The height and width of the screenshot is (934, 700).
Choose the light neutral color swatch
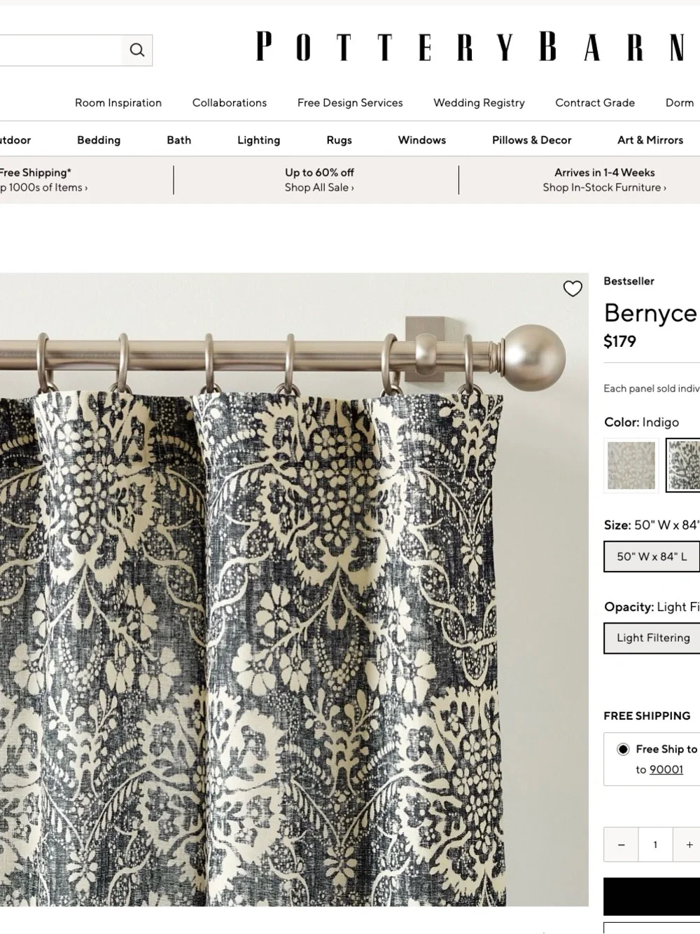tap(631, 466)
